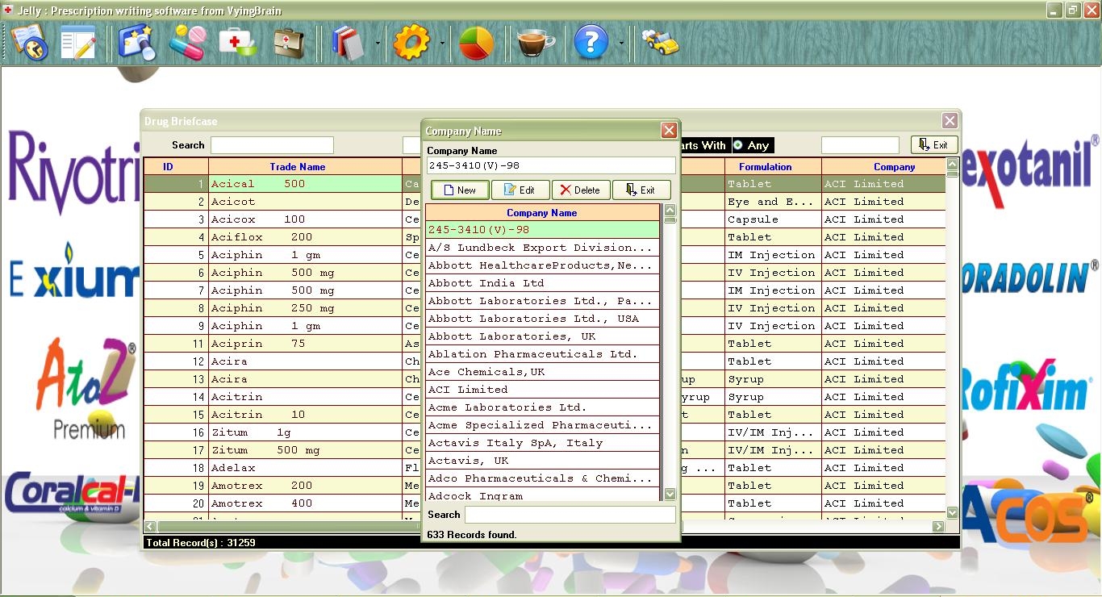1102x597 pixels.
Task: Select Actavis, UK row
Action: pyautogui.click(x=542, y=461)
